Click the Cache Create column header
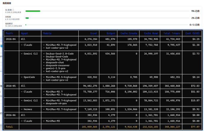Viewport: 204px width, 131px height. click(129, 33)
